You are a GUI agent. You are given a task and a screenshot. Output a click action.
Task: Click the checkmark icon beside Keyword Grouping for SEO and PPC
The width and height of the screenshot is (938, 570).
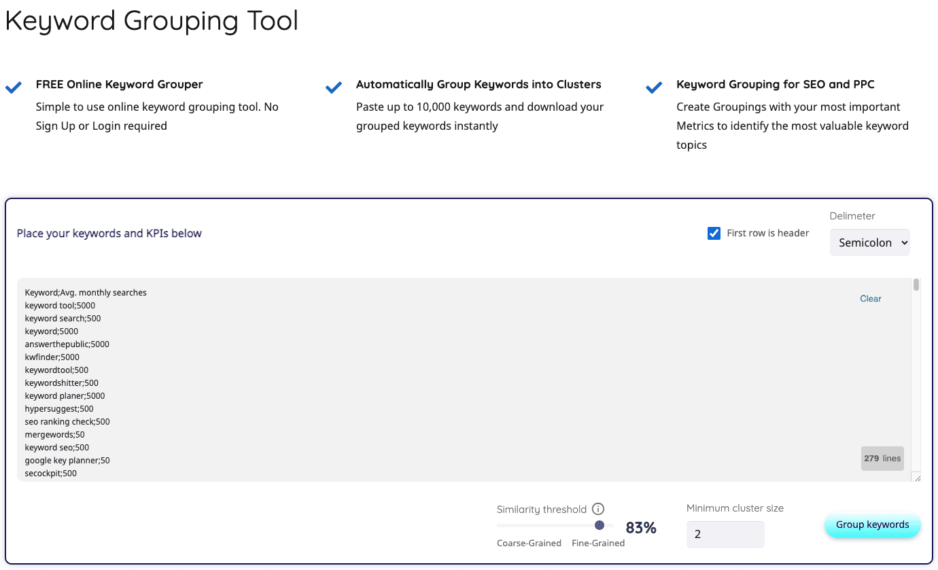654,88
